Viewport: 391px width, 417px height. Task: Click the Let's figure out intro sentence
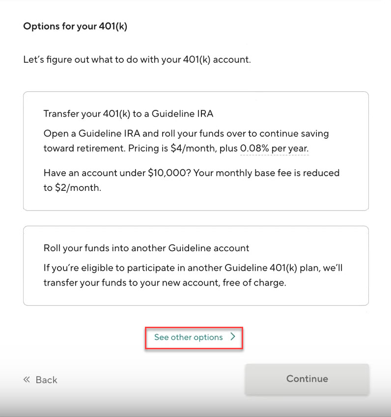click(137, 60)
